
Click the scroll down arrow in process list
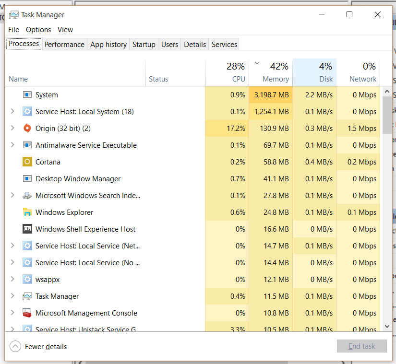(387, 326)
